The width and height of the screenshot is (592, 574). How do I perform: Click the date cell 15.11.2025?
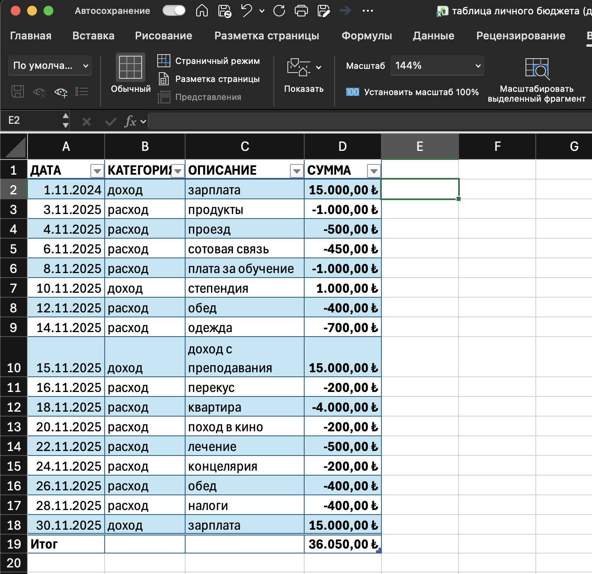click(66, 357)
